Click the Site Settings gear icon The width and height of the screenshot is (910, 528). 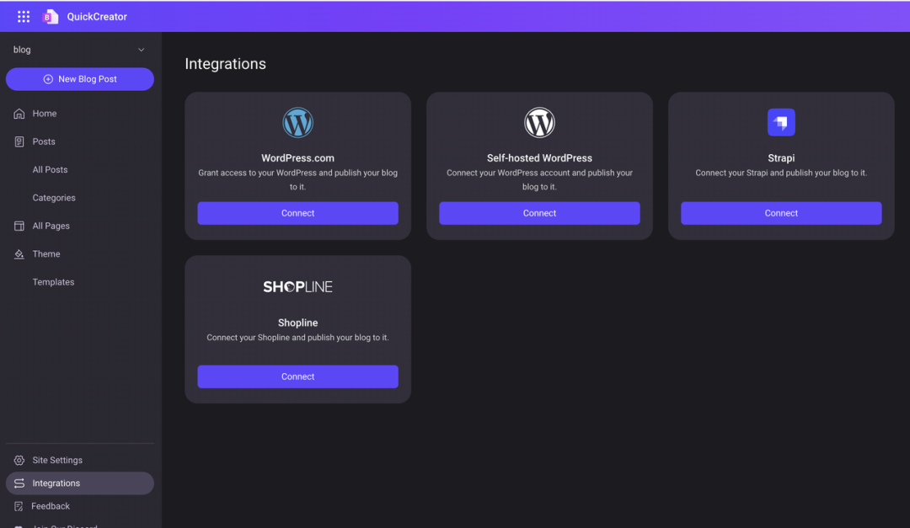click(19, 460)
